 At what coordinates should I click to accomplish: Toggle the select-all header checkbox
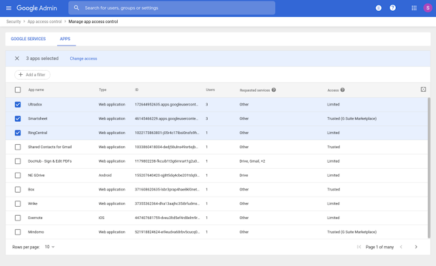point(18,90)
